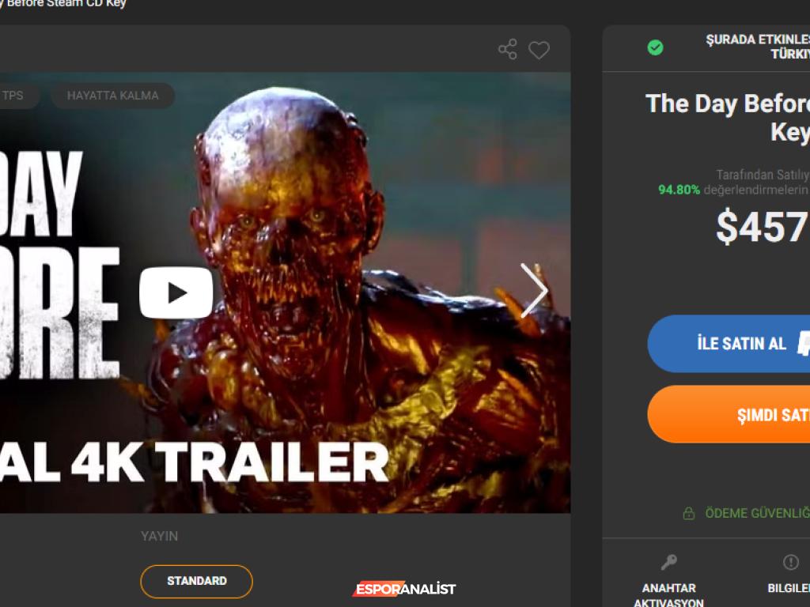
Task: Open key activation via the key icon
Action: click(668, 563)
